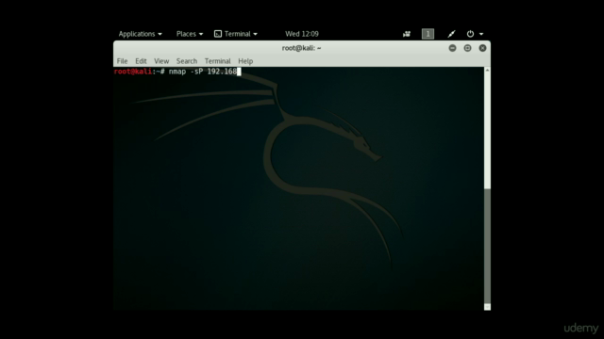Click the root@kali: ~ window title
604x339 pixels.
(301, 48)
